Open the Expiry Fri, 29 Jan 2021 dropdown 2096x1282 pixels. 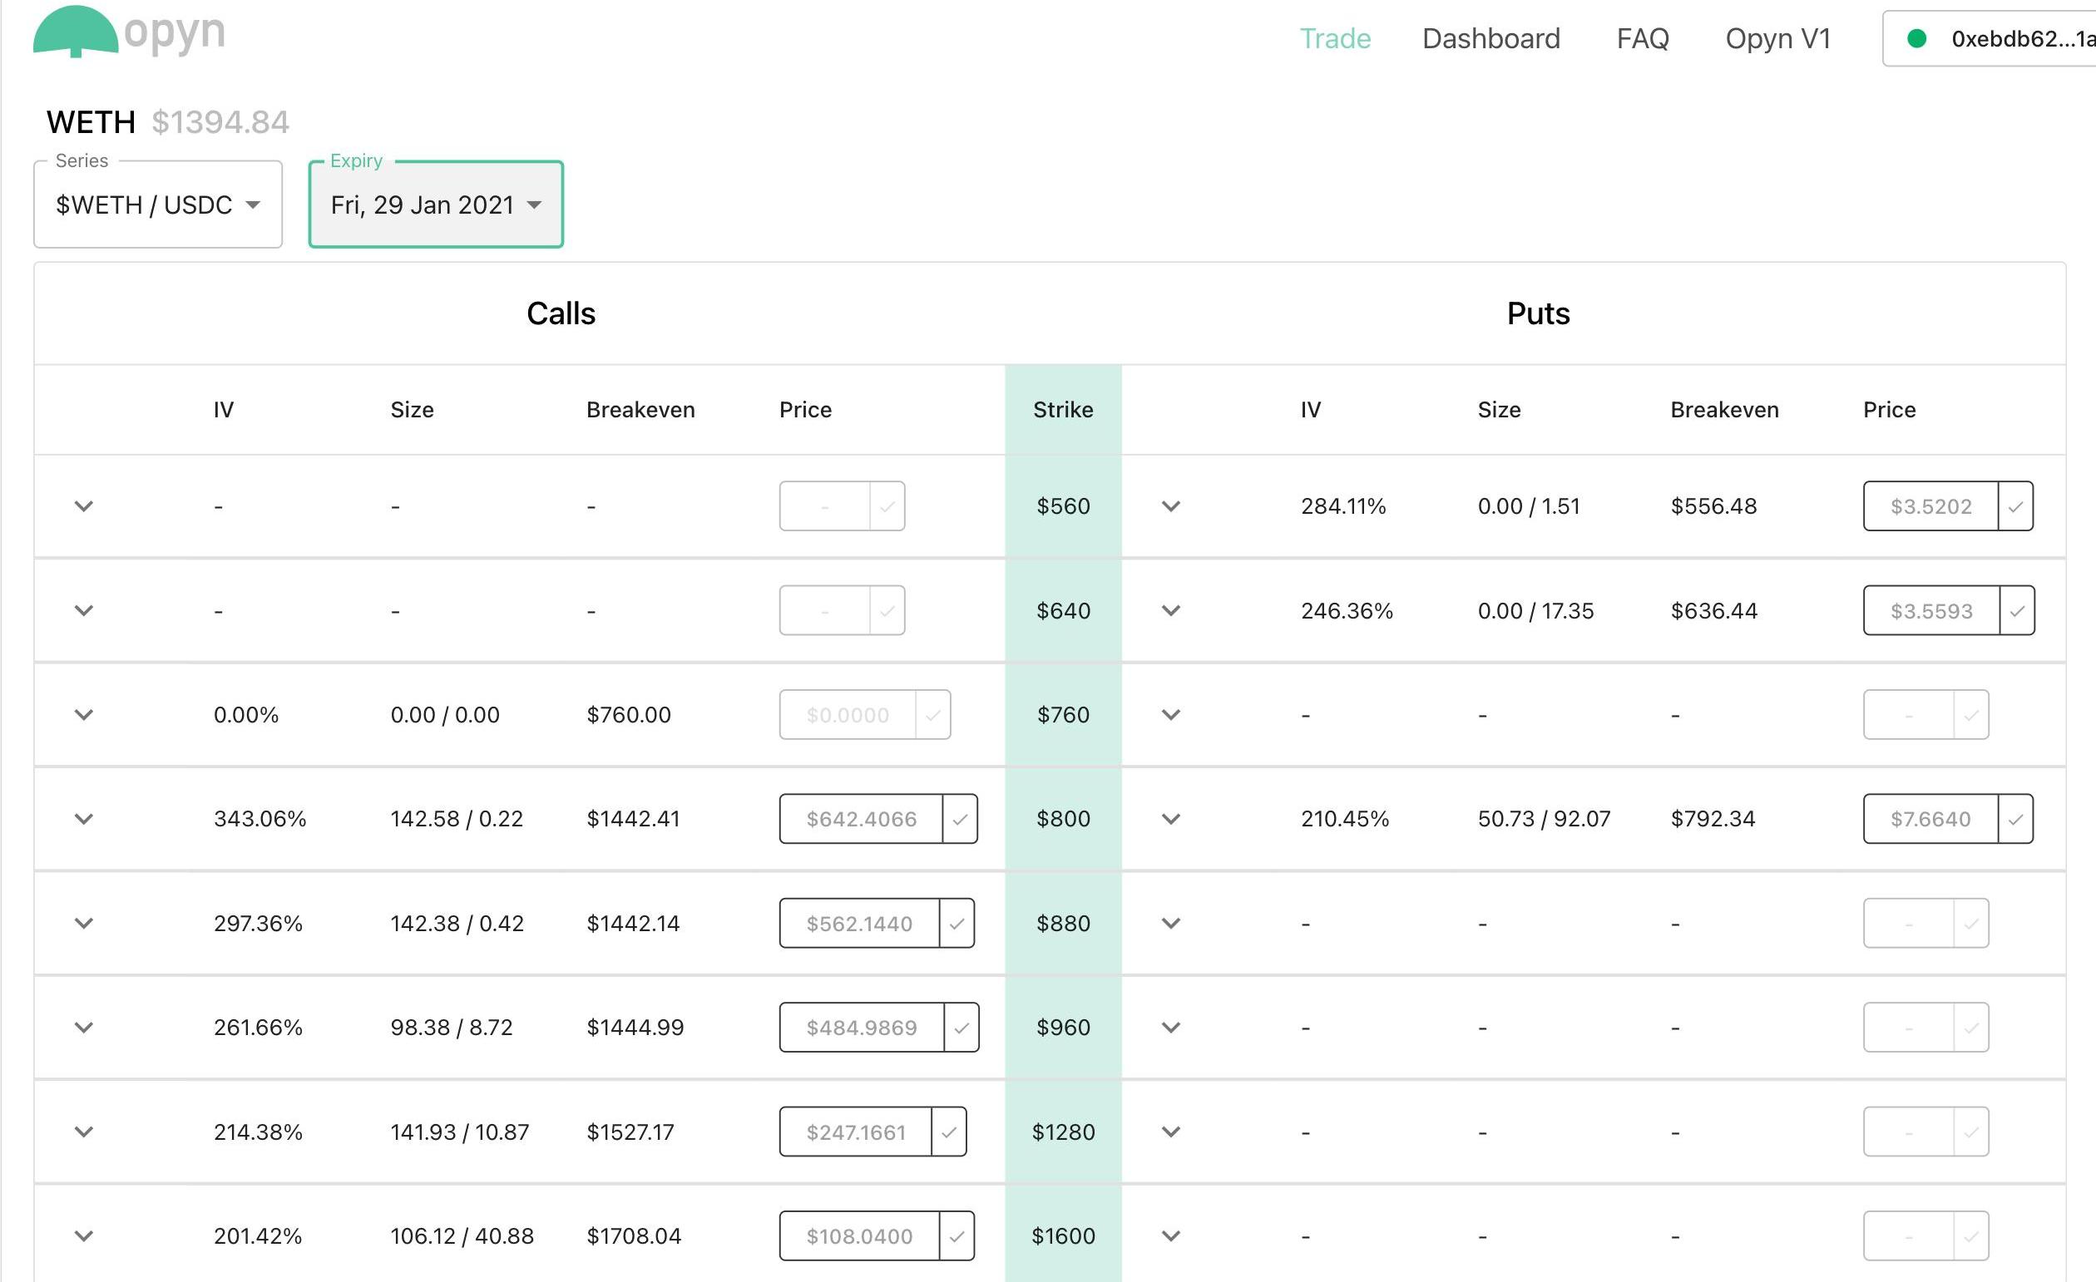436,204
